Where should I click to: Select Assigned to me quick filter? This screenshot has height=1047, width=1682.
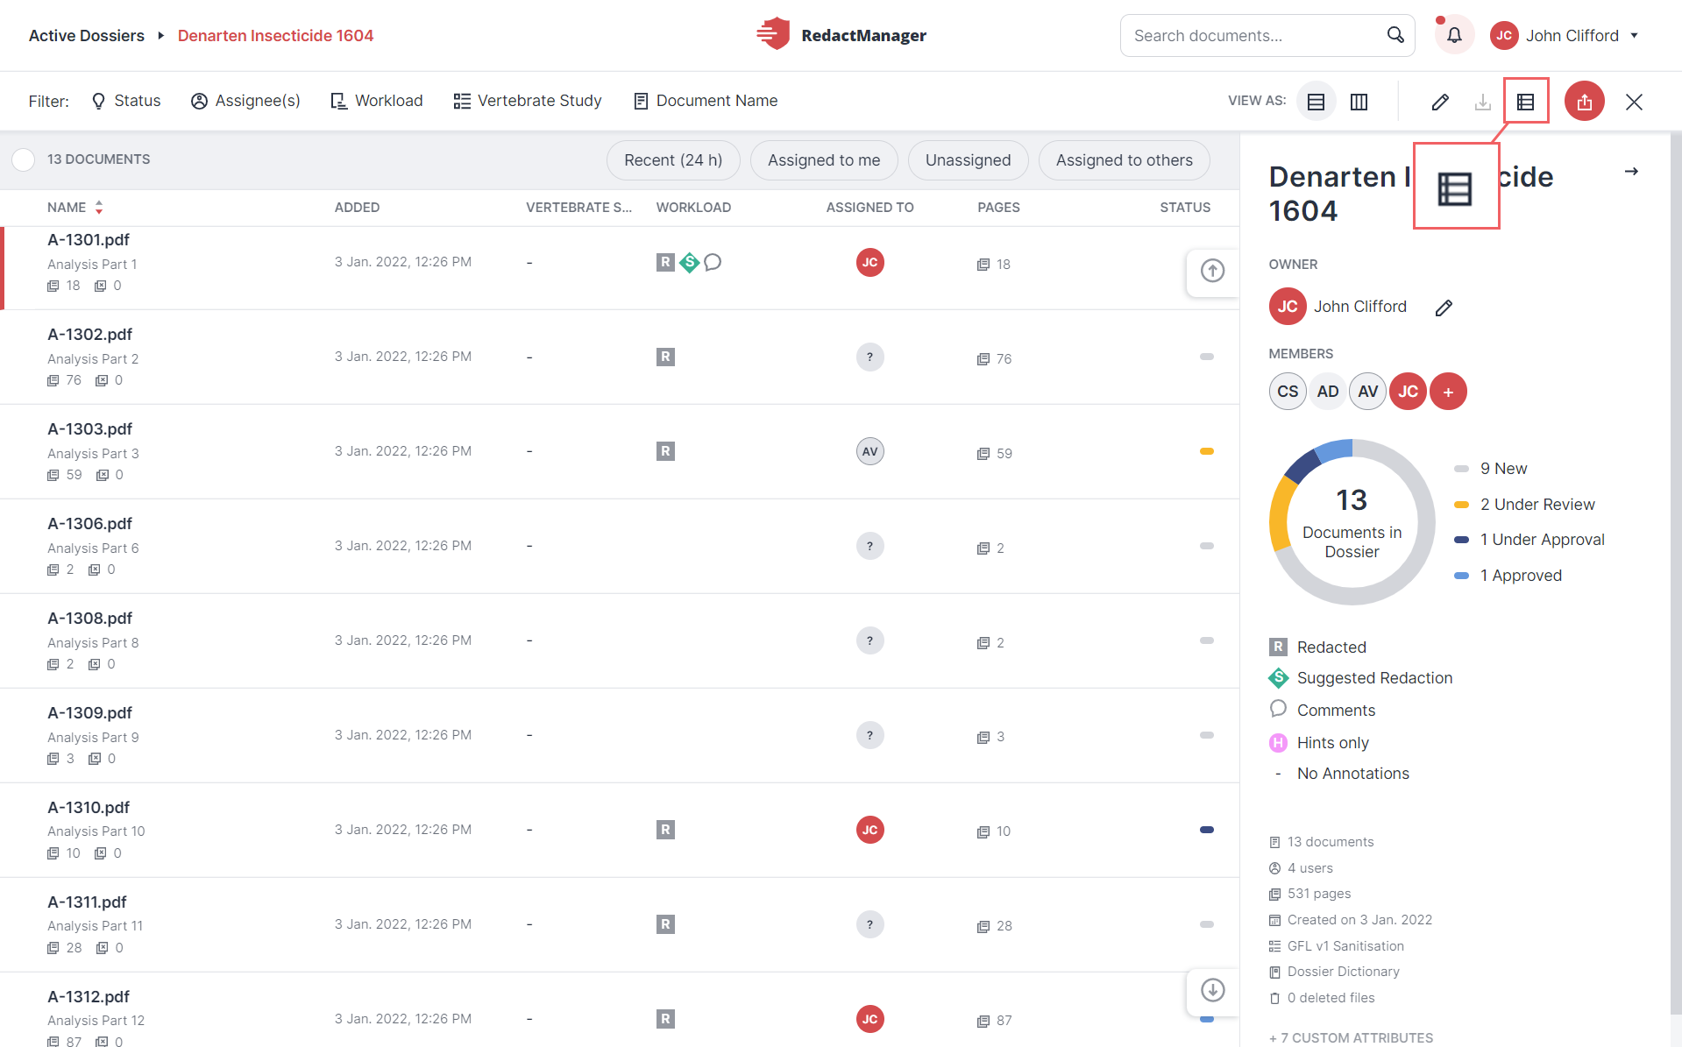click(x=824, y=160)
